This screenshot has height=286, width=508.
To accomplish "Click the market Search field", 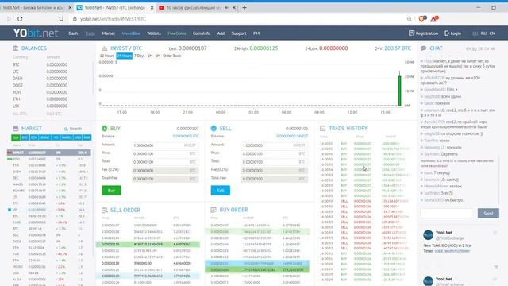I will click(77, 129).
